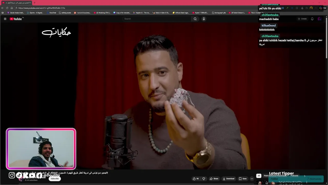The image size is (328, 185).
Task: Open the Napkin AI - The vis... bookmark
Action: tap(141, 13)
